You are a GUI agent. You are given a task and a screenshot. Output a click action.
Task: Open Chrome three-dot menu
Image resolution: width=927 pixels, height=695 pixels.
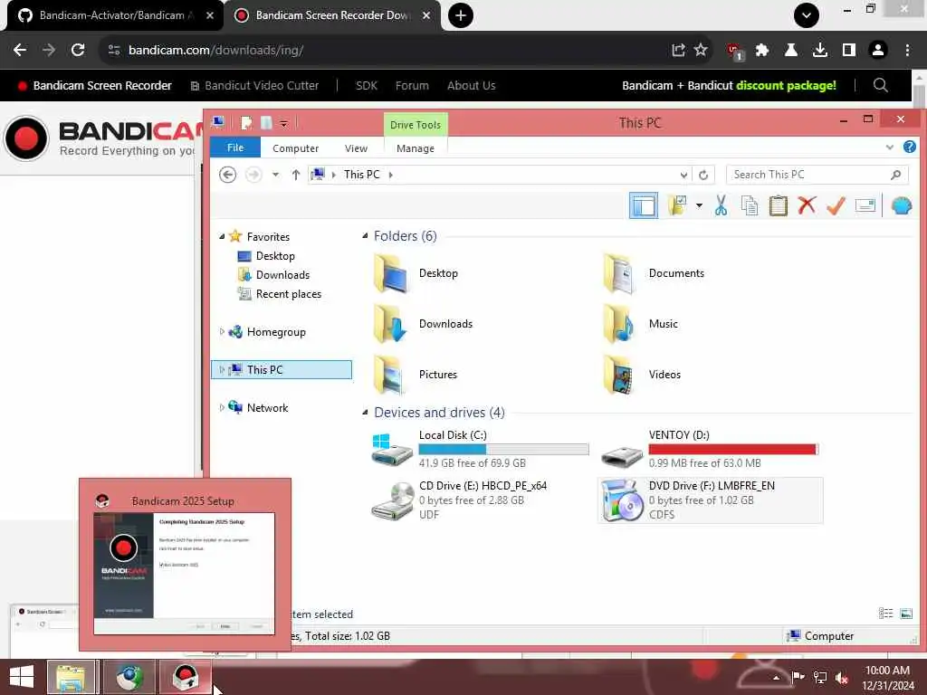pos(907,51)
